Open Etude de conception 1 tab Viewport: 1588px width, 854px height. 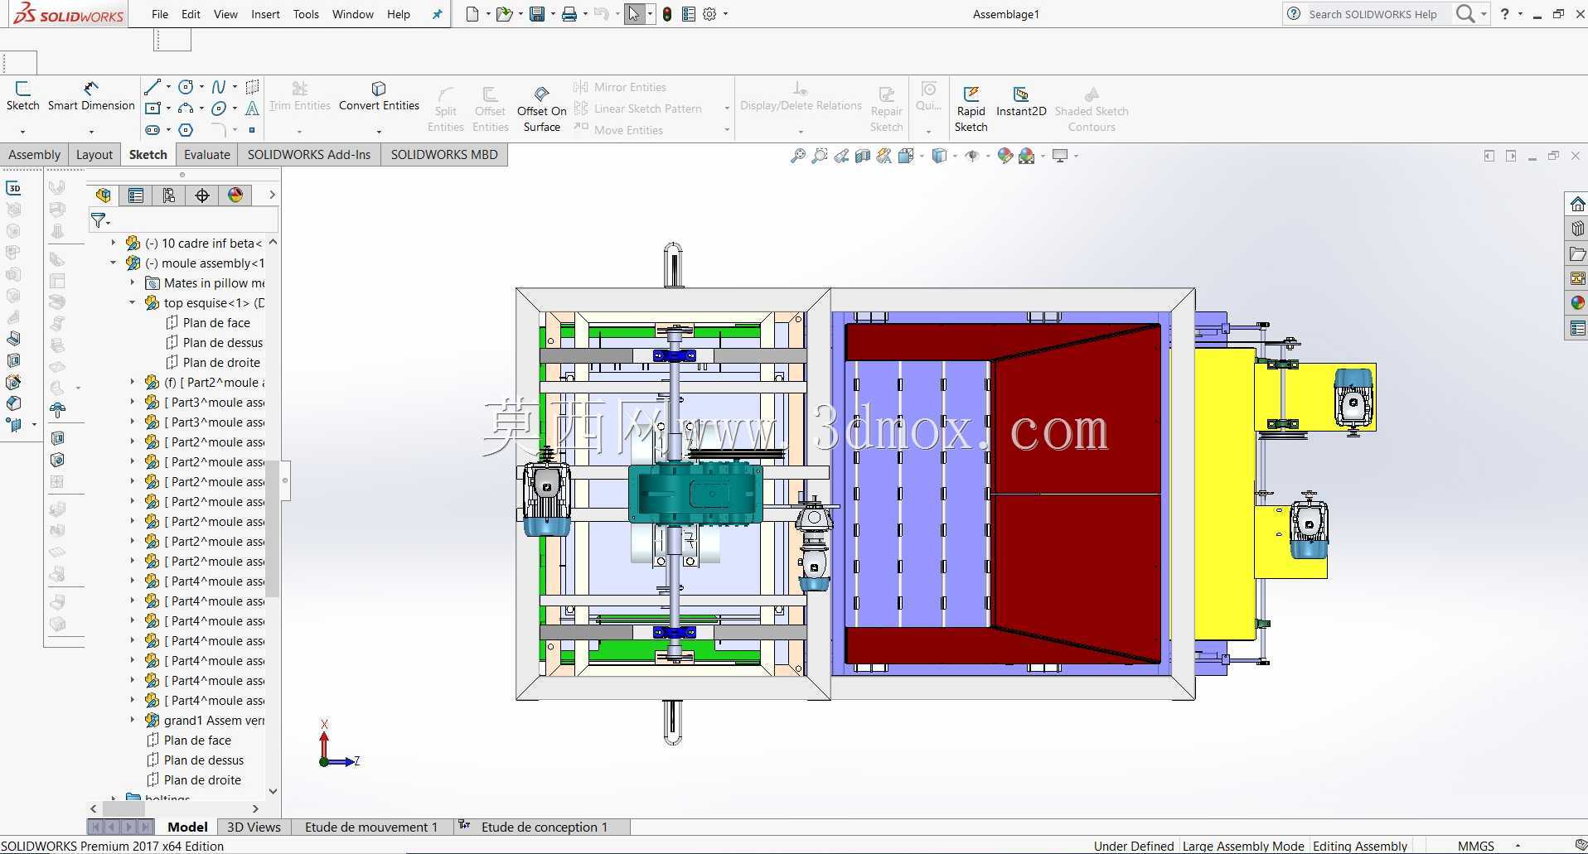(x=544, y=827)
